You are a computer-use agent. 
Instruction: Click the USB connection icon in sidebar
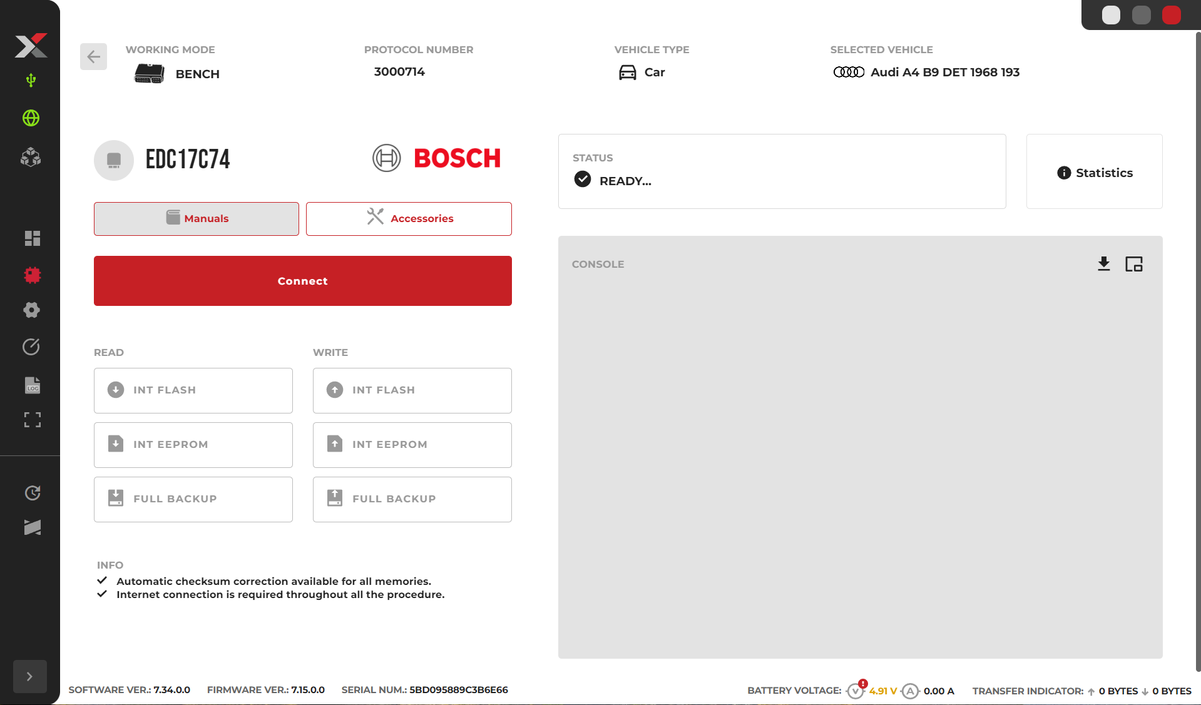[x=31, y=80]
